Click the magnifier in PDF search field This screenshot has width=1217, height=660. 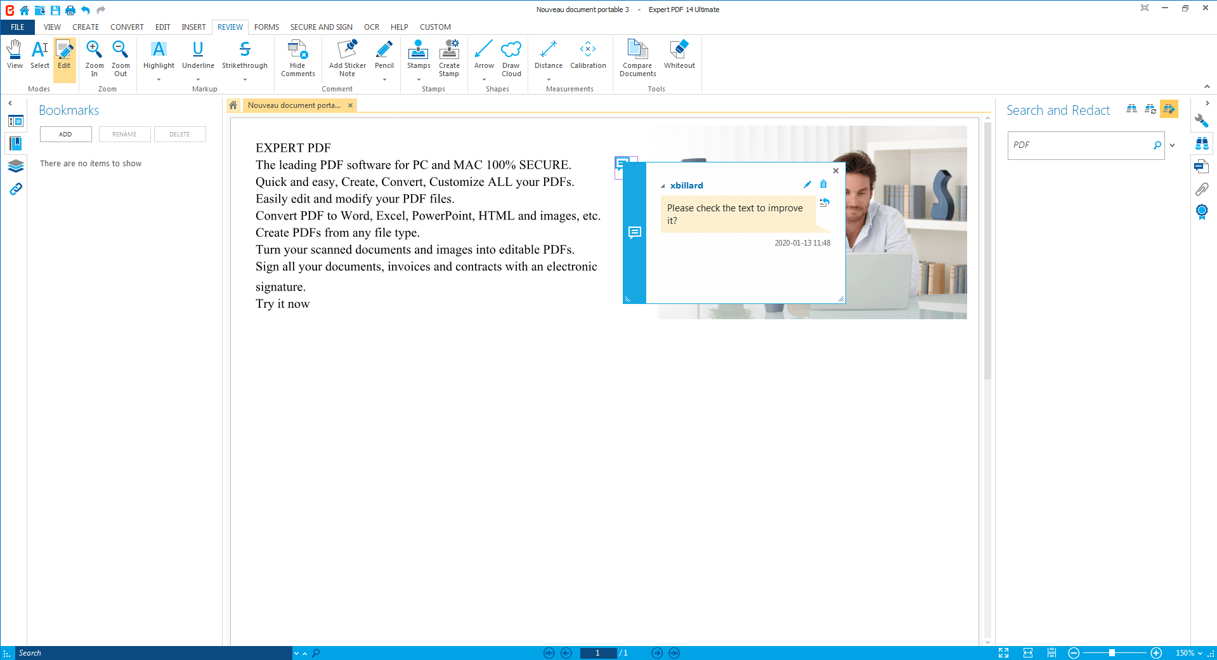point(1157,145)
